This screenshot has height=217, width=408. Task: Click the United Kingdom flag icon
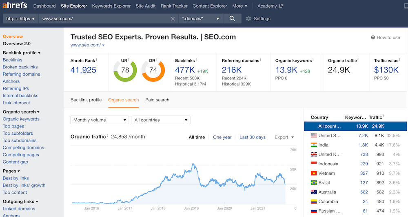pyautogui.click(x=314, y=154)
